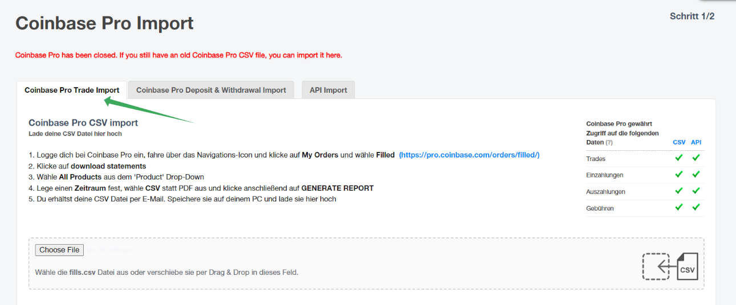Viewport: 736px width, 305px height.
Task: Switch to the API Import tab
Action: [328, 90]
